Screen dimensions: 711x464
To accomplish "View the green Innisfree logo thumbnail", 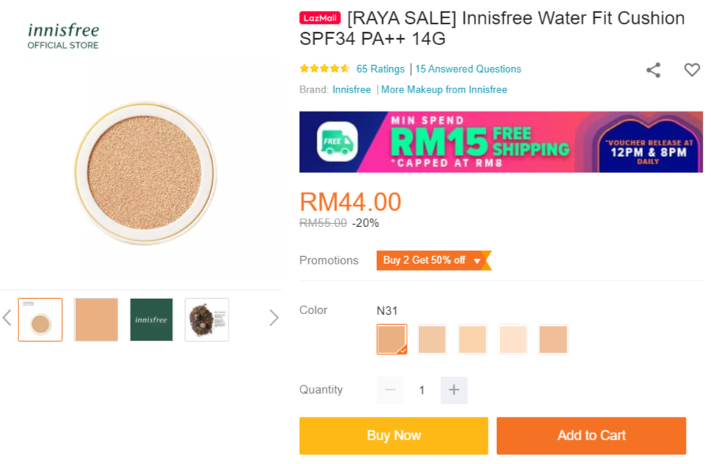I will pyautogui.click(x=151, y=320).
